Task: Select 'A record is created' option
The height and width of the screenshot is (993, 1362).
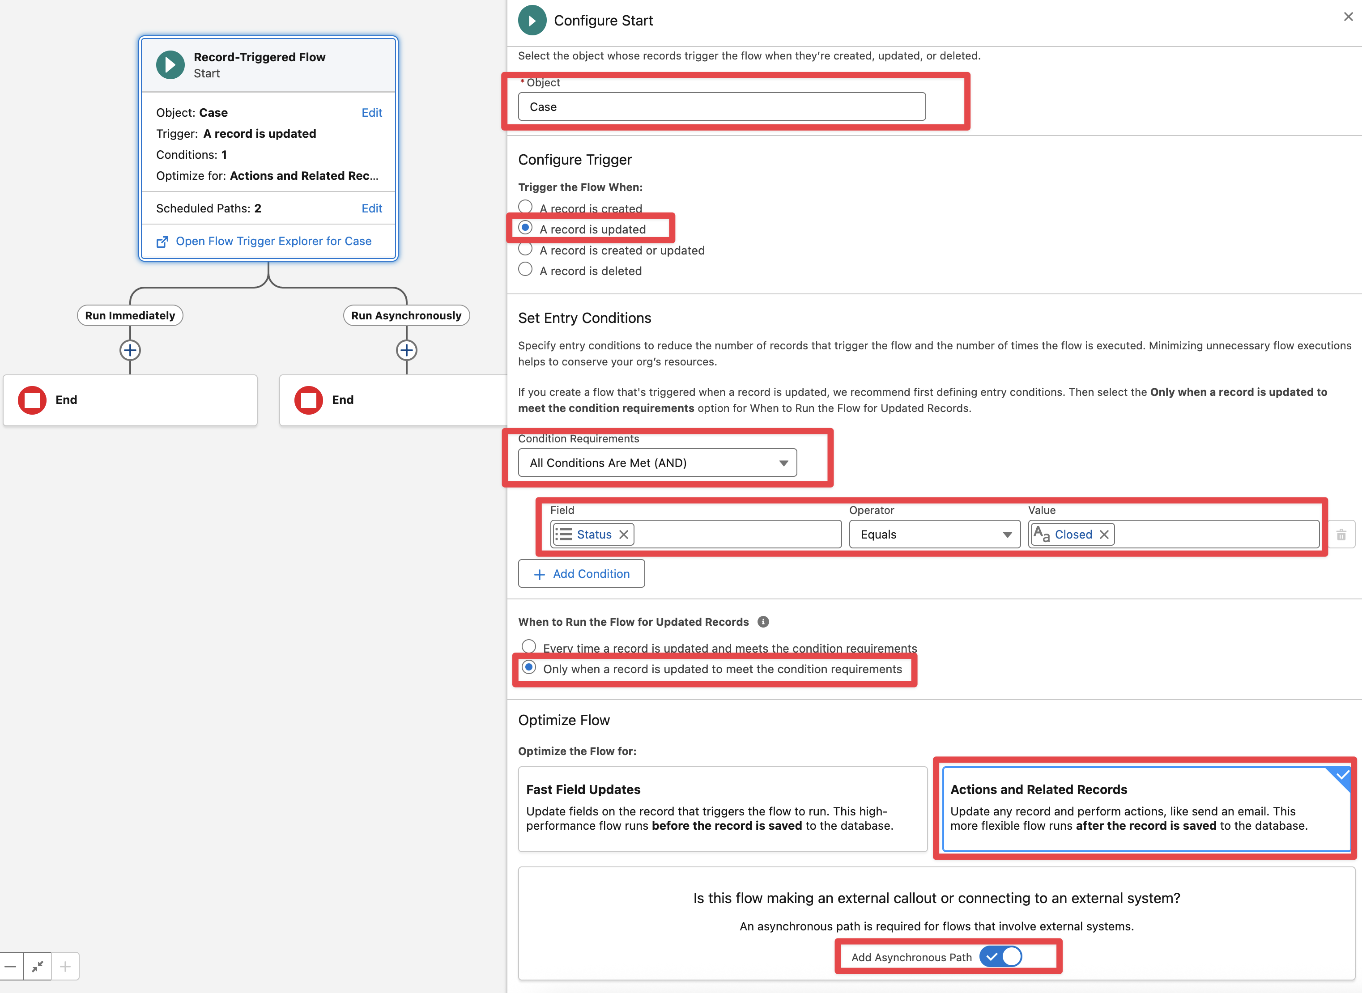Action: (x=526, y=207)
